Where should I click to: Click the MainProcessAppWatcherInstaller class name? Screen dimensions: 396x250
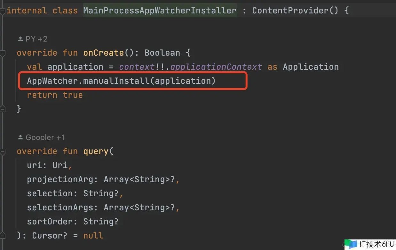click(160, 11)
